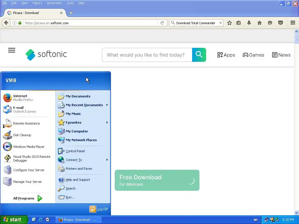Open Configure Your Server
The height and width of the screenshot is (224, 299).
[28, 170]
